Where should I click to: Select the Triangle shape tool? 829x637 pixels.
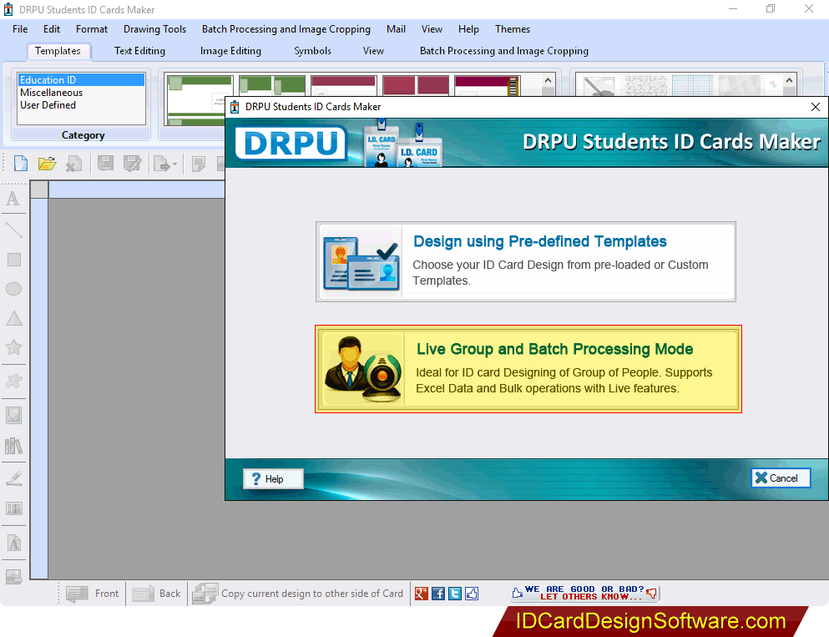[x=13, y=318]
